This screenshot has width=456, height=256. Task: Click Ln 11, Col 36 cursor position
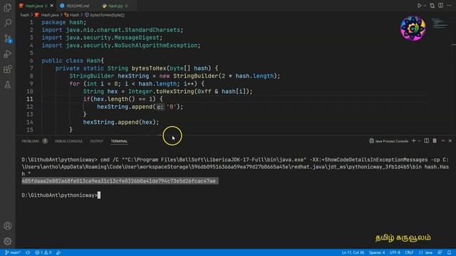(x=353, y=252)
